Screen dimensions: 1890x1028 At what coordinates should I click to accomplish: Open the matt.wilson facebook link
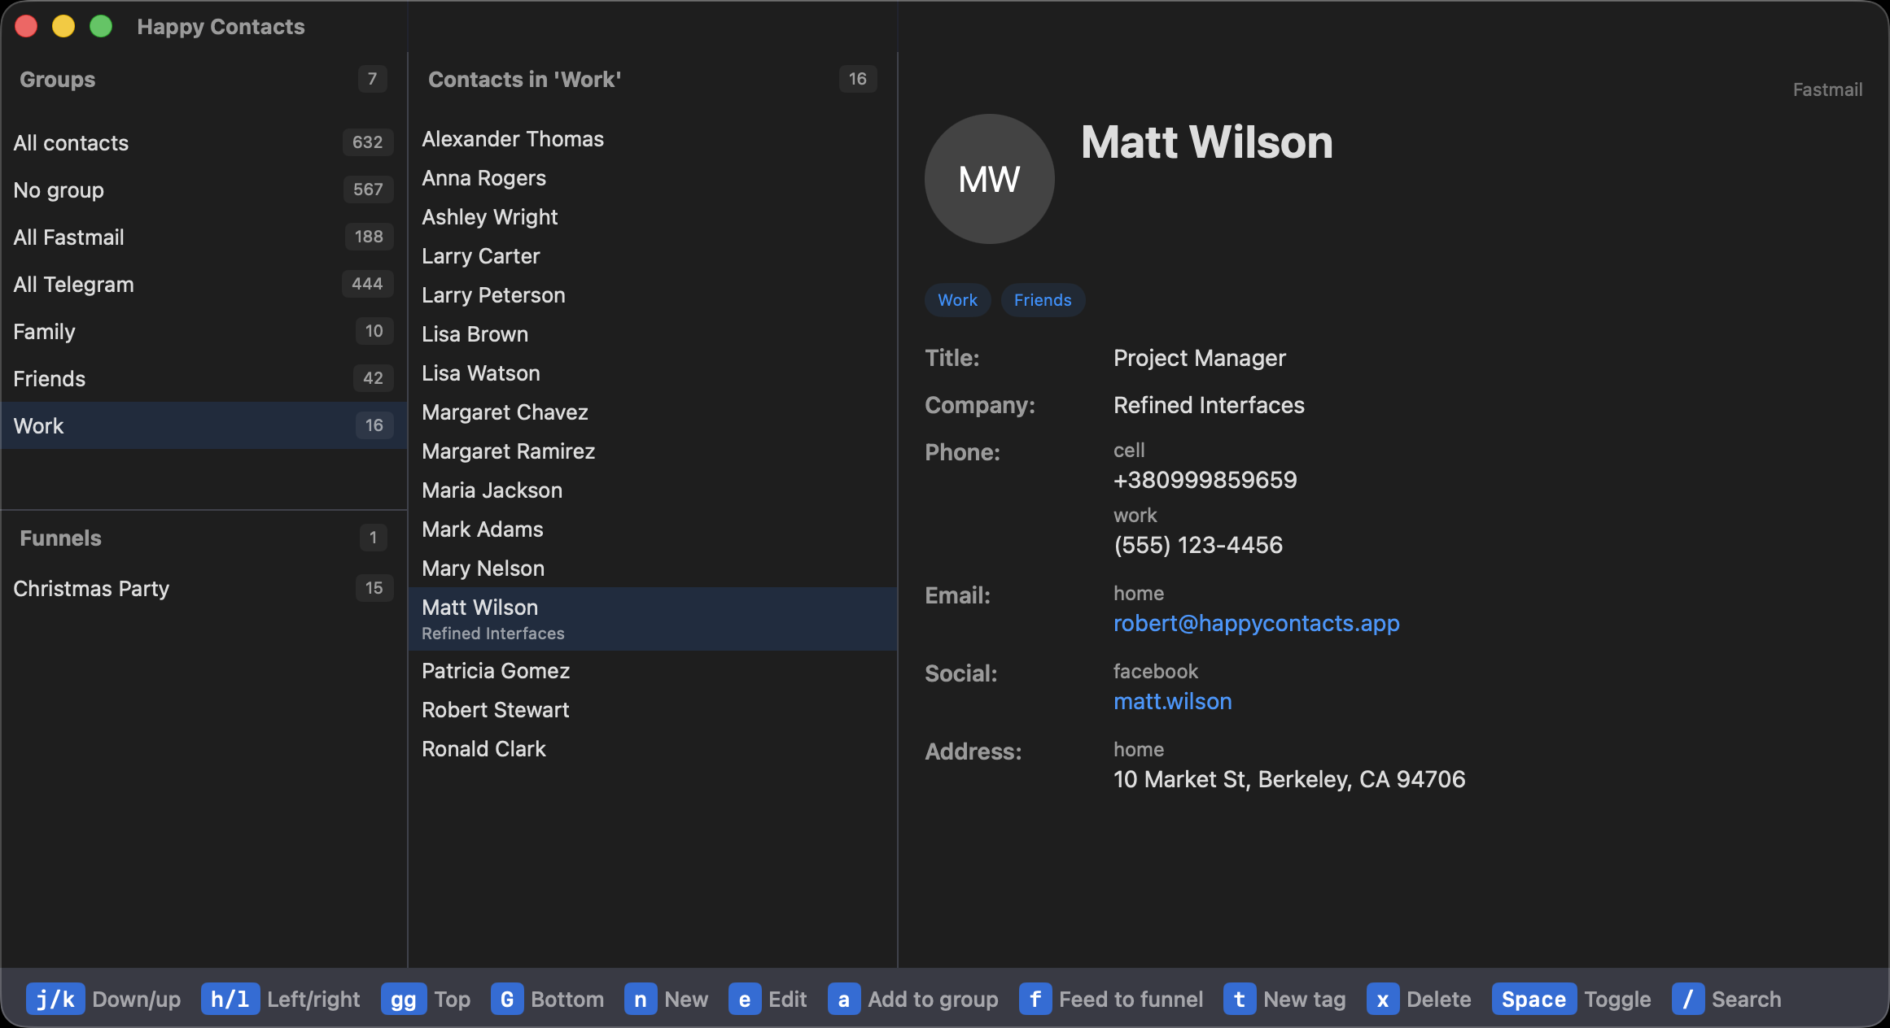pyautogui.click(x=1172, y=701)
